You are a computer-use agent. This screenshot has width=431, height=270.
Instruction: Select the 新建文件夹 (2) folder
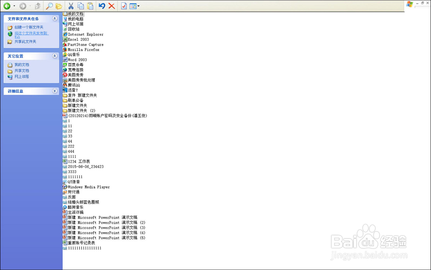point(79,110)
